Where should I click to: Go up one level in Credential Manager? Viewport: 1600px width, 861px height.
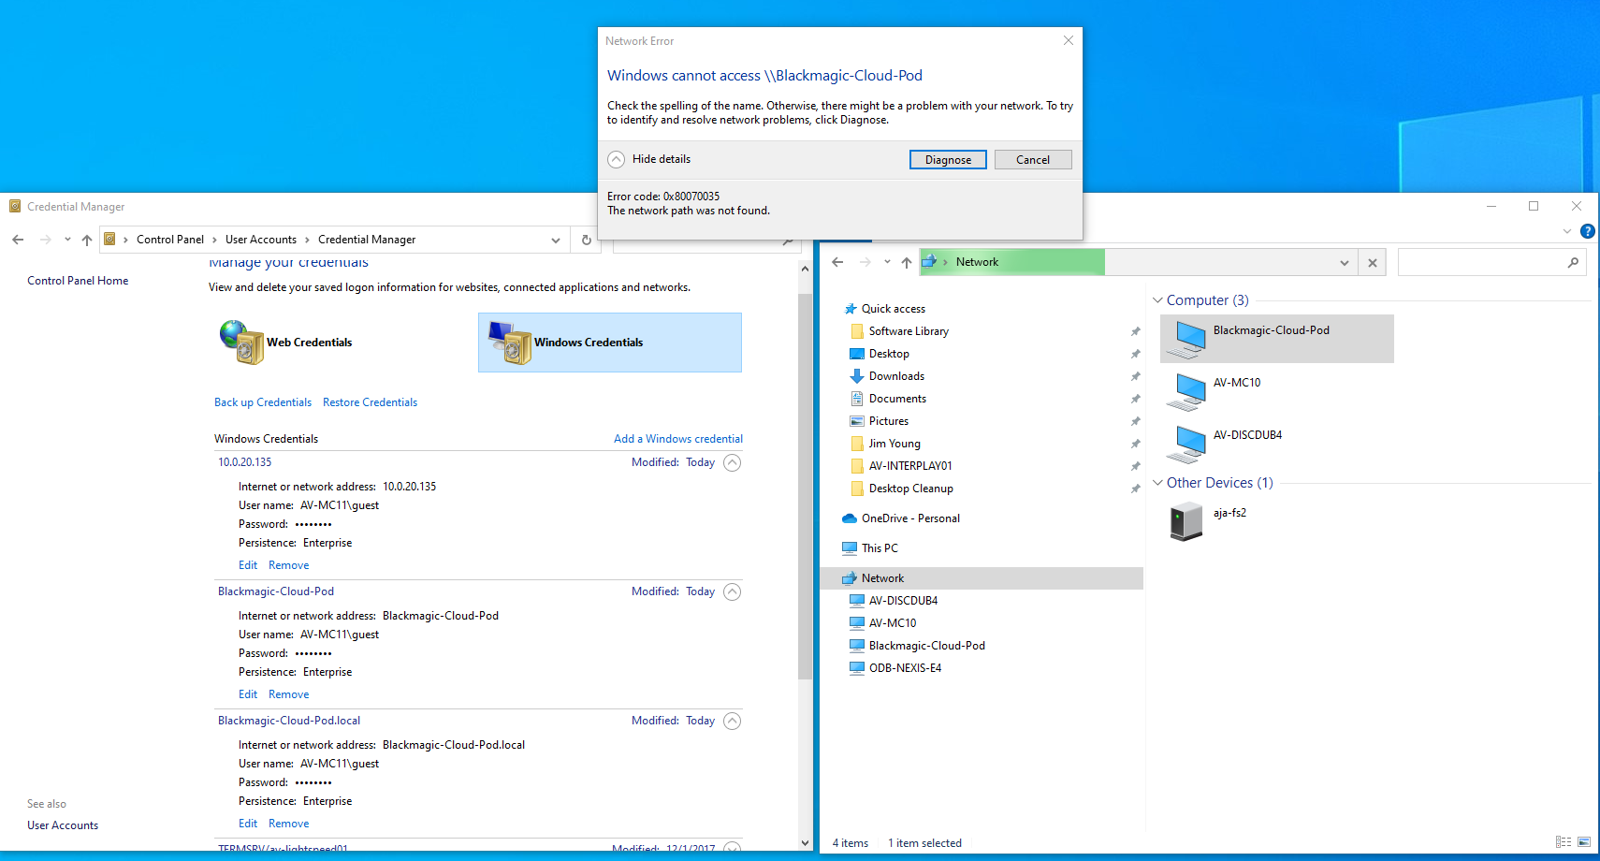pyautogui.click(x=87, y=240)
